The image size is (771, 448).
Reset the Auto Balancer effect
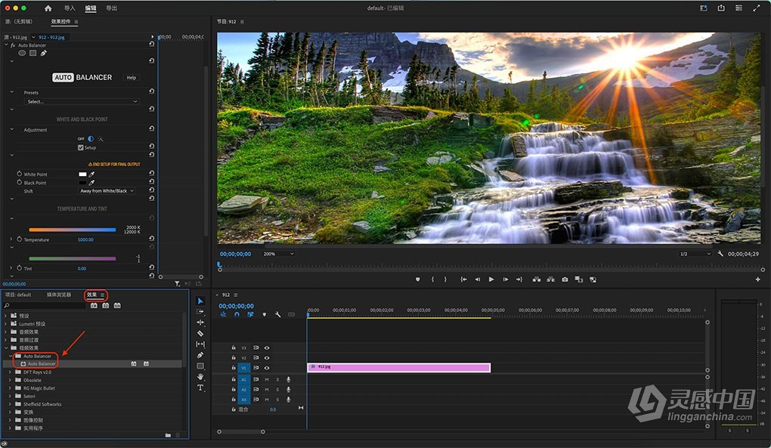151,44
